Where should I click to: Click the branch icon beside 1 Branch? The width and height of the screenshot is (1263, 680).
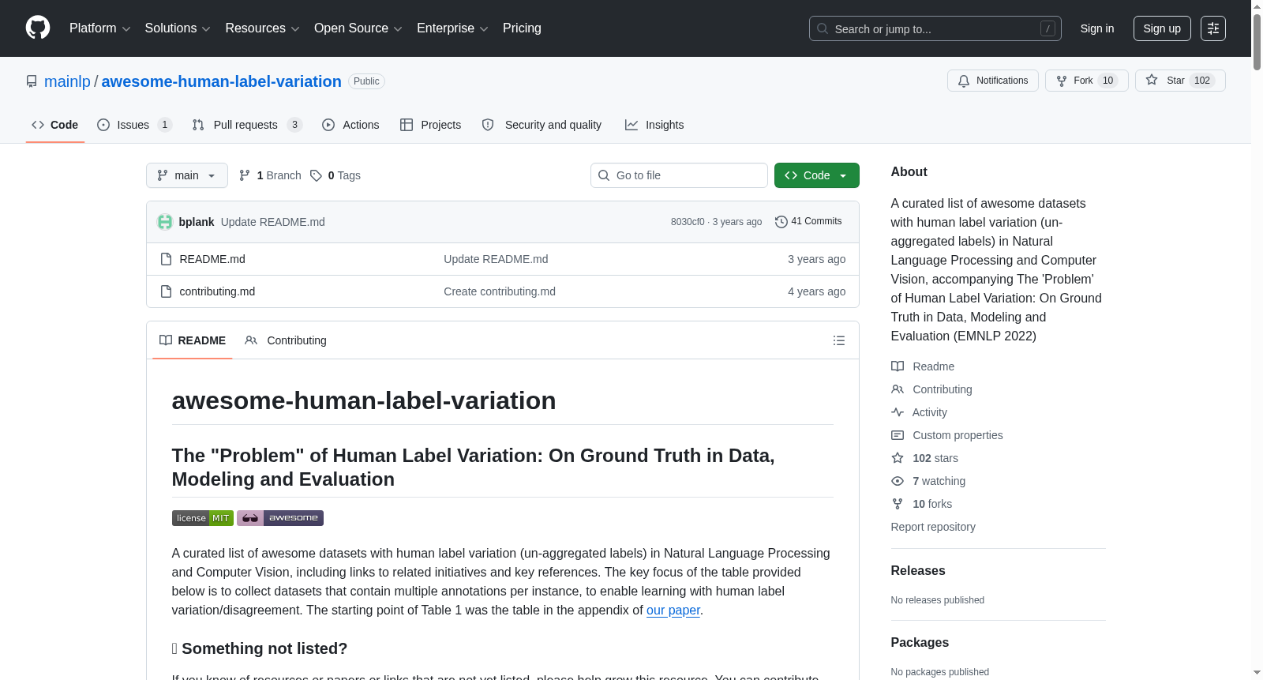click(245, 175)
